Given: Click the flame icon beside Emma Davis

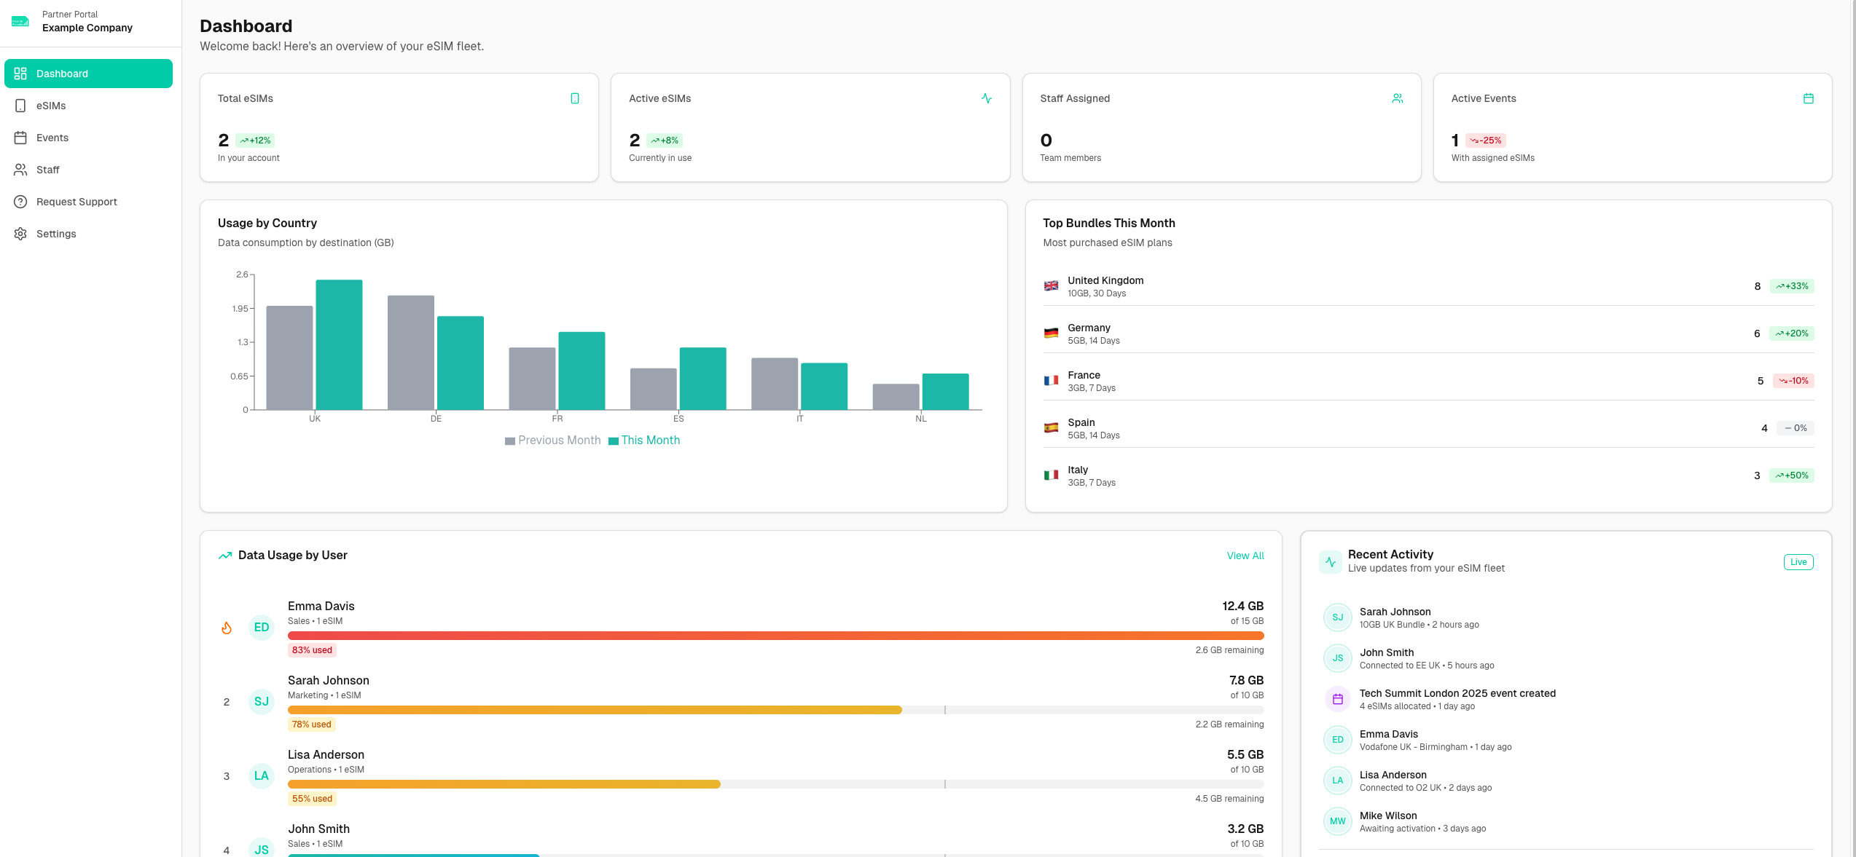Looking at the screenshot, I should [x=227, y=628].
